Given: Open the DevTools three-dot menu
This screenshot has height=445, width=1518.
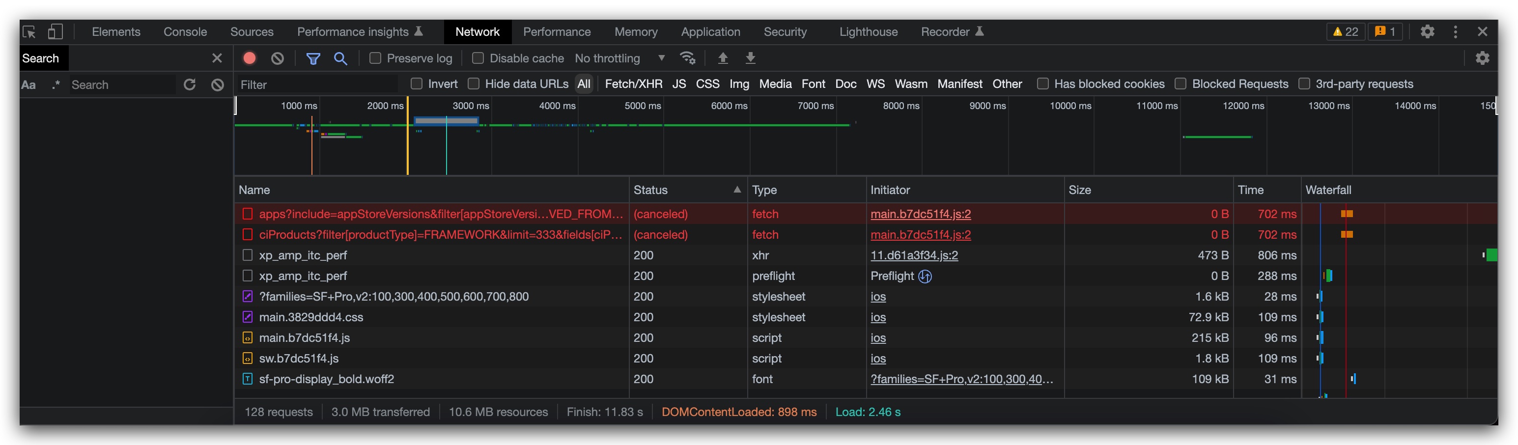Looking at the screenshot, I should 1455,32.
